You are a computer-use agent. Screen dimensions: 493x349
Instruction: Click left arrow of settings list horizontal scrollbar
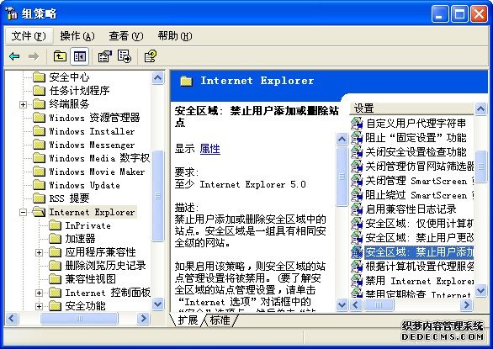coord(356,304)
